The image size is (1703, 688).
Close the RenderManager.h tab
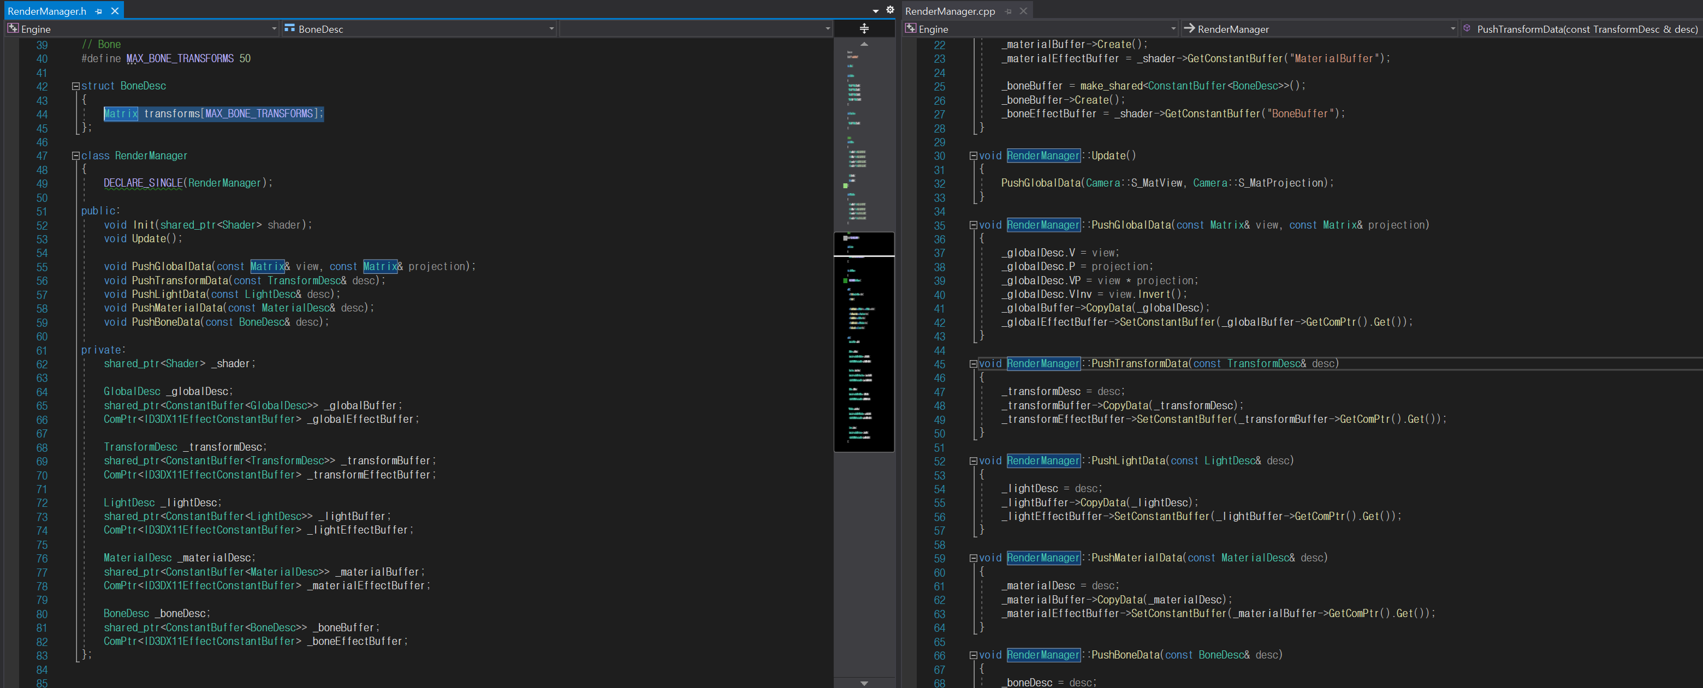115,11
